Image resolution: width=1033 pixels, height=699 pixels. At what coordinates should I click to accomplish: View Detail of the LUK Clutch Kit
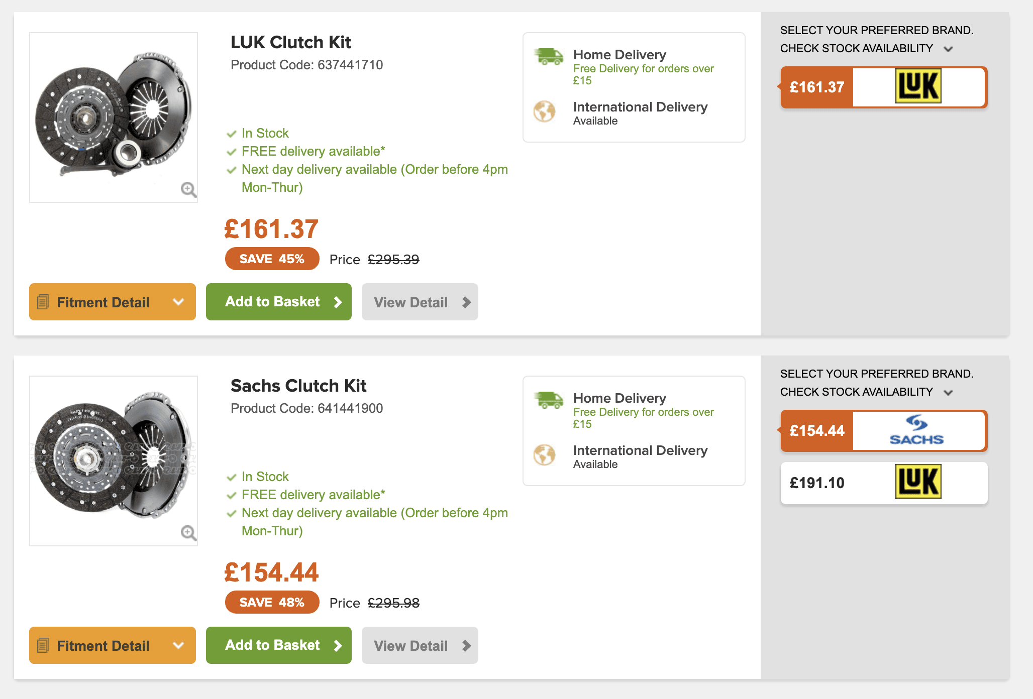(x=420, y=302)
